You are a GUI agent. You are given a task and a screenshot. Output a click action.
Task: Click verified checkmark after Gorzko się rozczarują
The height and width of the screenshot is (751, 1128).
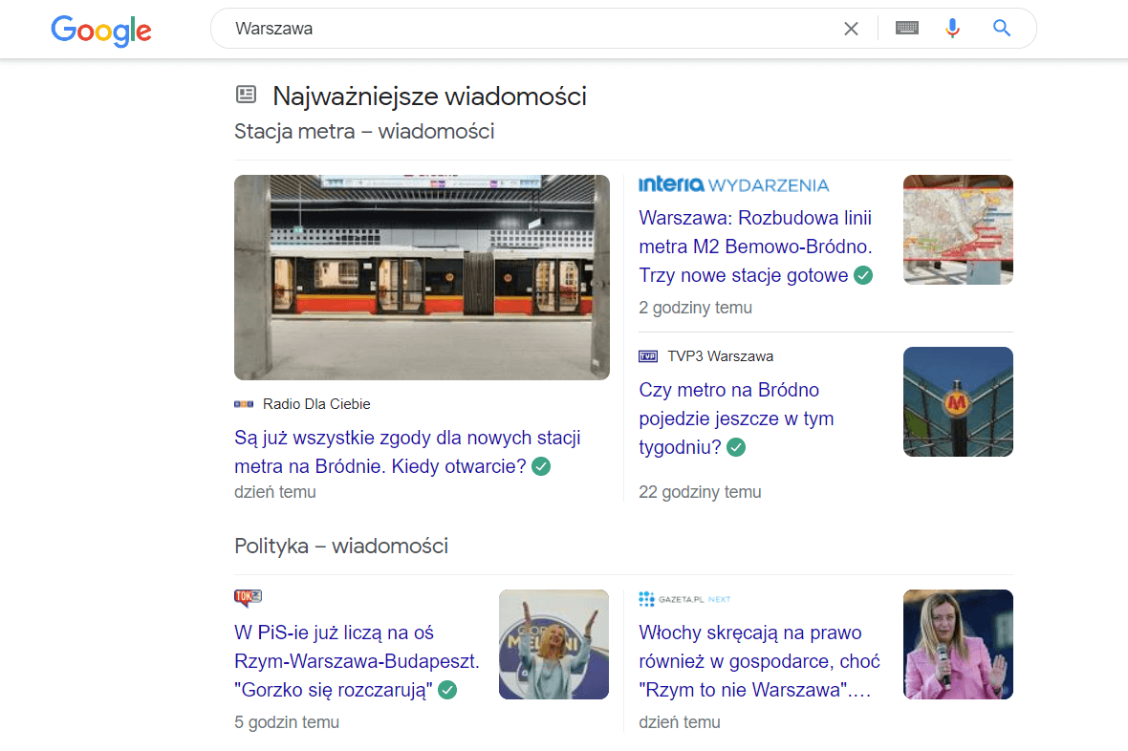(447, 691)
